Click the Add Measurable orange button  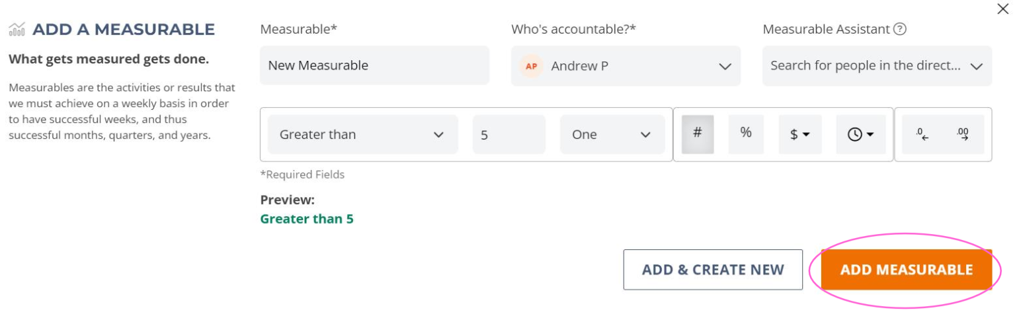(x=907, y=270)
